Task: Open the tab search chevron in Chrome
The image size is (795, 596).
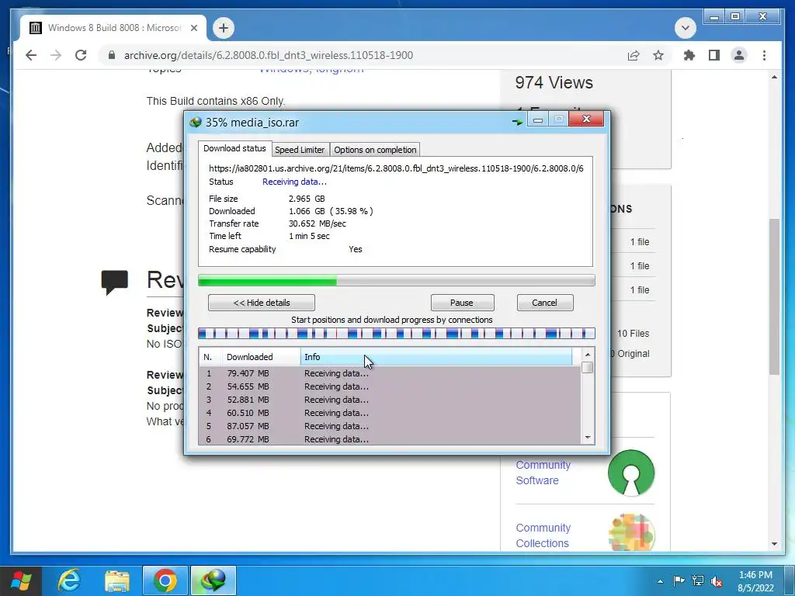Action: [685, 28]
